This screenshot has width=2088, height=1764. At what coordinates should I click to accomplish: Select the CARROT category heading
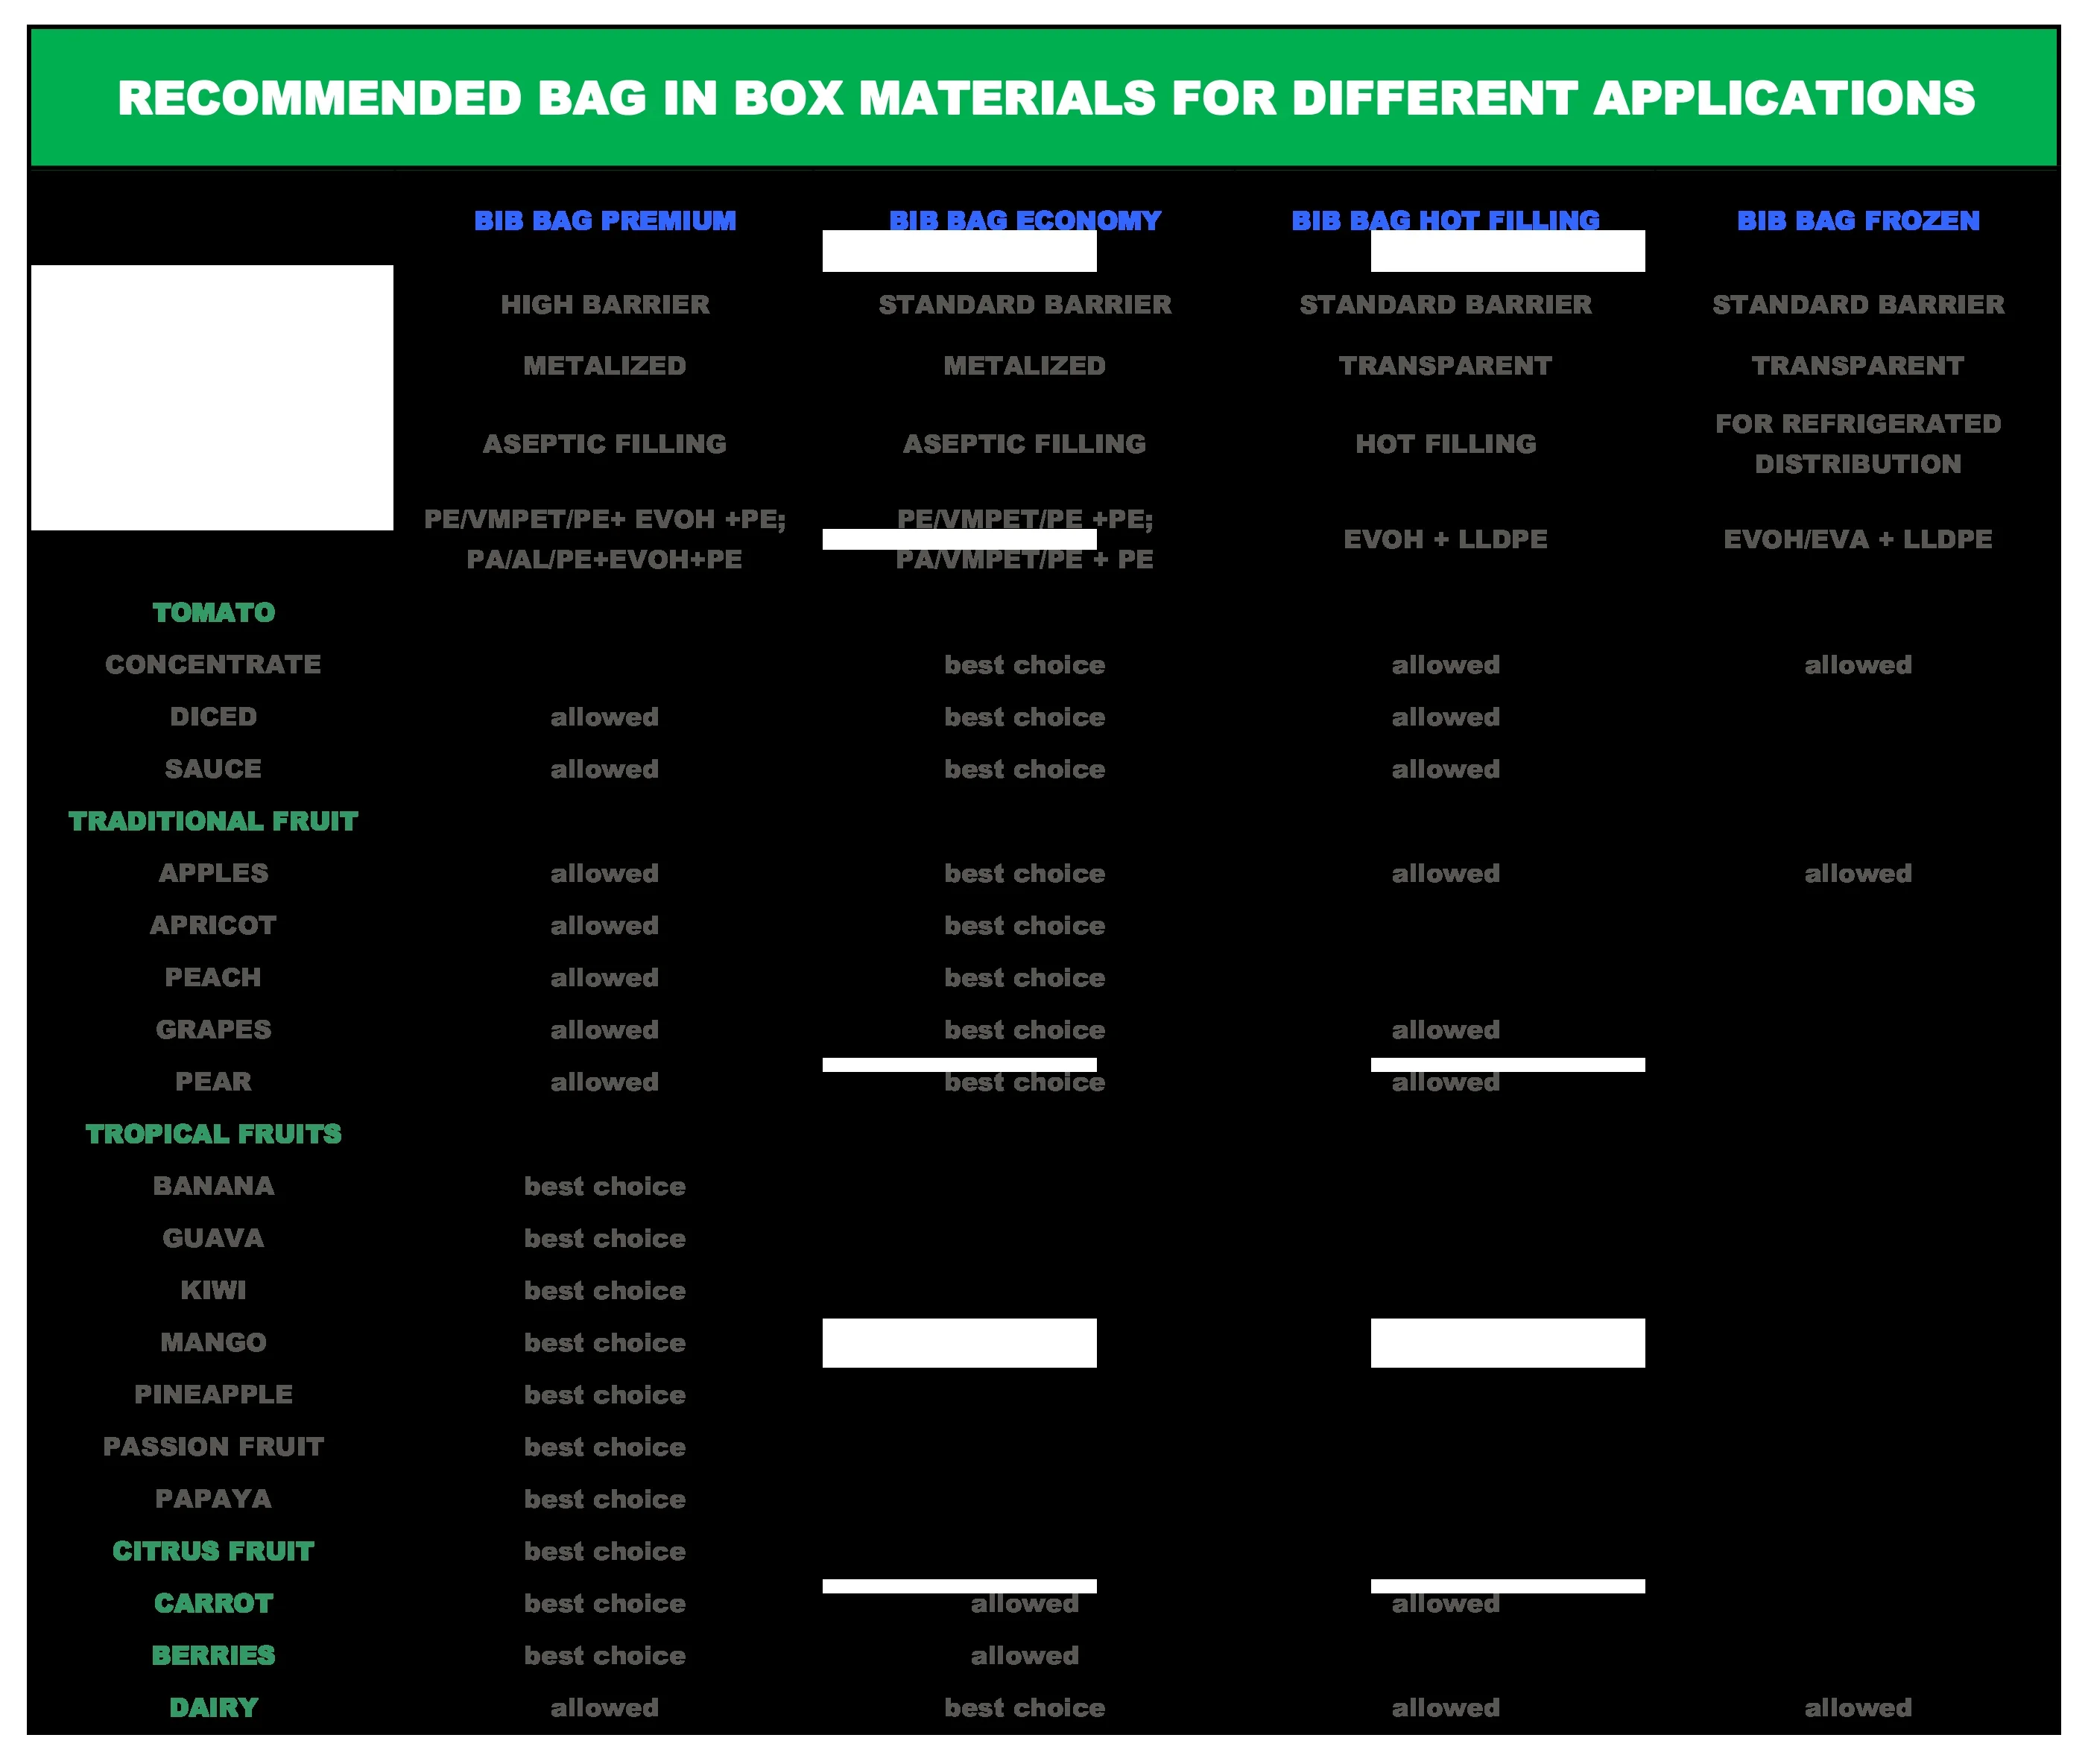click(x=213, y=1603)
